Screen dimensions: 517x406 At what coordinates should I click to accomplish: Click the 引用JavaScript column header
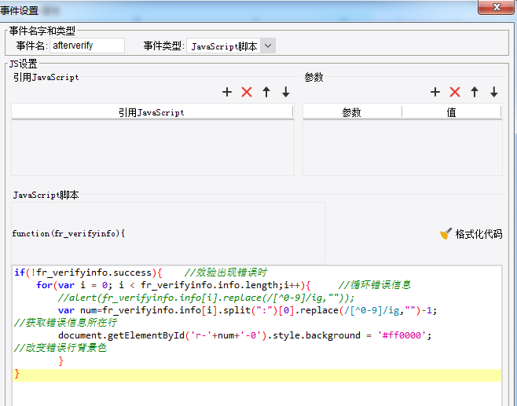(152, 112)
